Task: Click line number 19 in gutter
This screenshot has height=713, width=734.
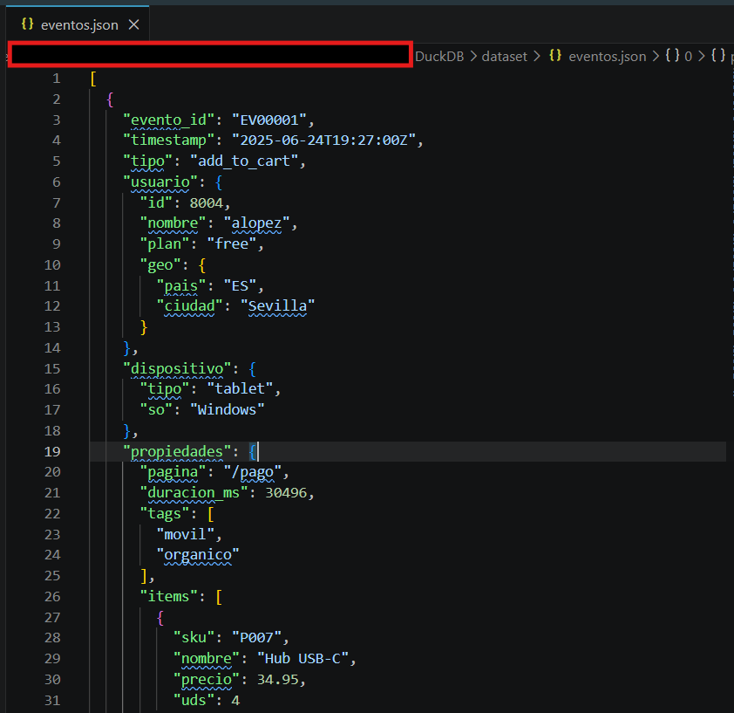Action: pyautogui.click(x=52, y=451)
